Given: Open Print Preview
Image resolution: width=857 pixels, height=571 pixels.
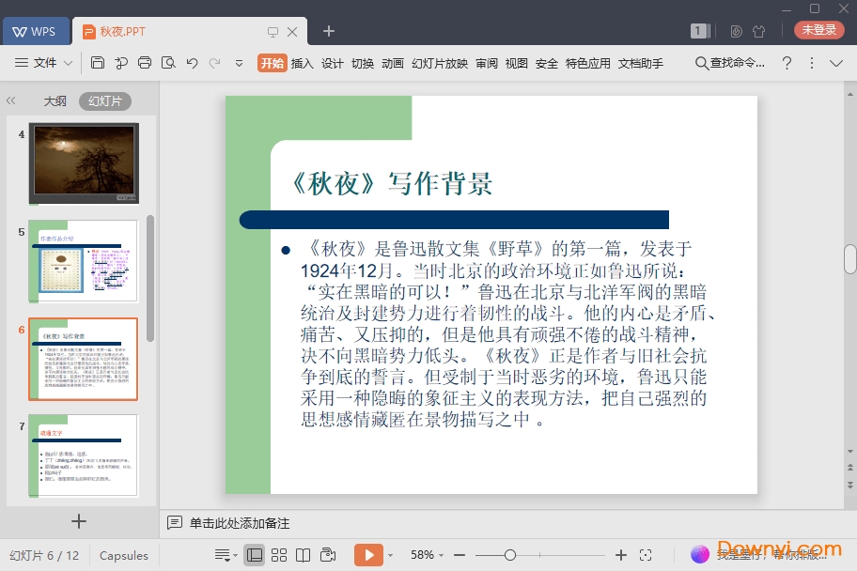Looking at the screenshot, I should coord(169,62).
